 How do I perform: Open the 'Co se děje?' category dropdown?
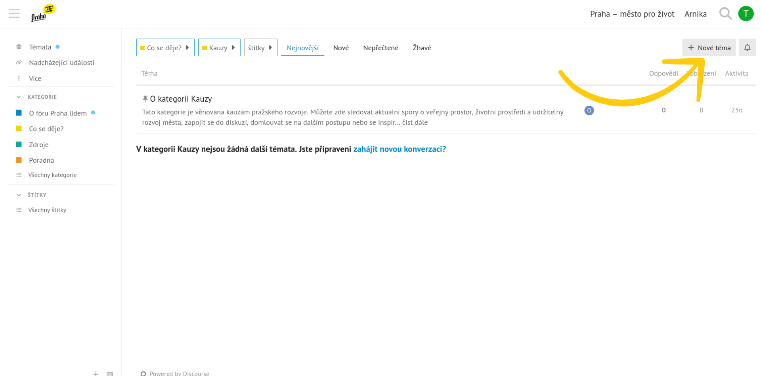click(165, 47)
